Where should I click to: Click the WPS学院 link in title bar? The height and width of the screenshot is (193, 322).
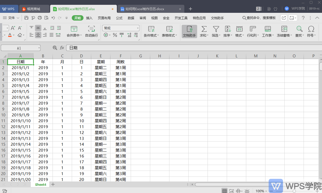coord(295,9)
